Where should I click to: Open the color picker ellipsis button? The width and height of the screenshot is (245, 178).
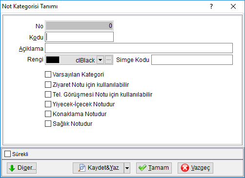click(x=109, y=60)
